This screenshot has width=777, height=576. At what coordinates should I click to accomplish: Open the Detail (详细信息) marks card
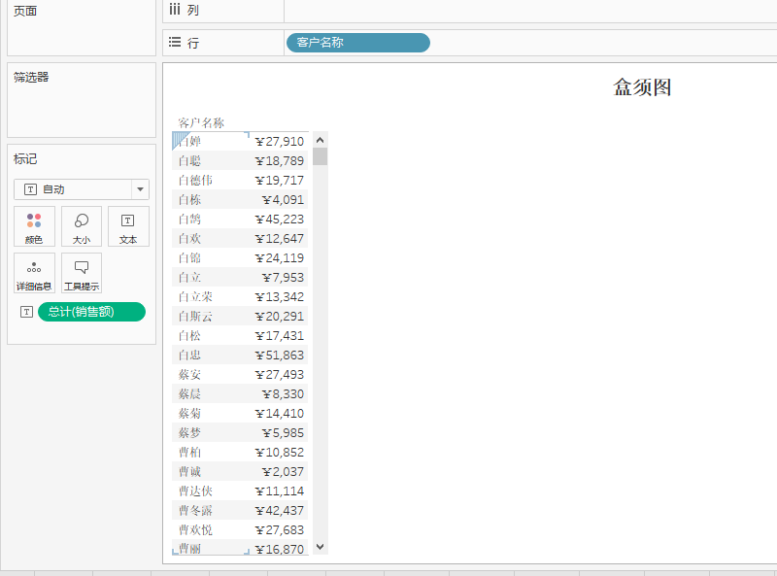coord(34,273)
